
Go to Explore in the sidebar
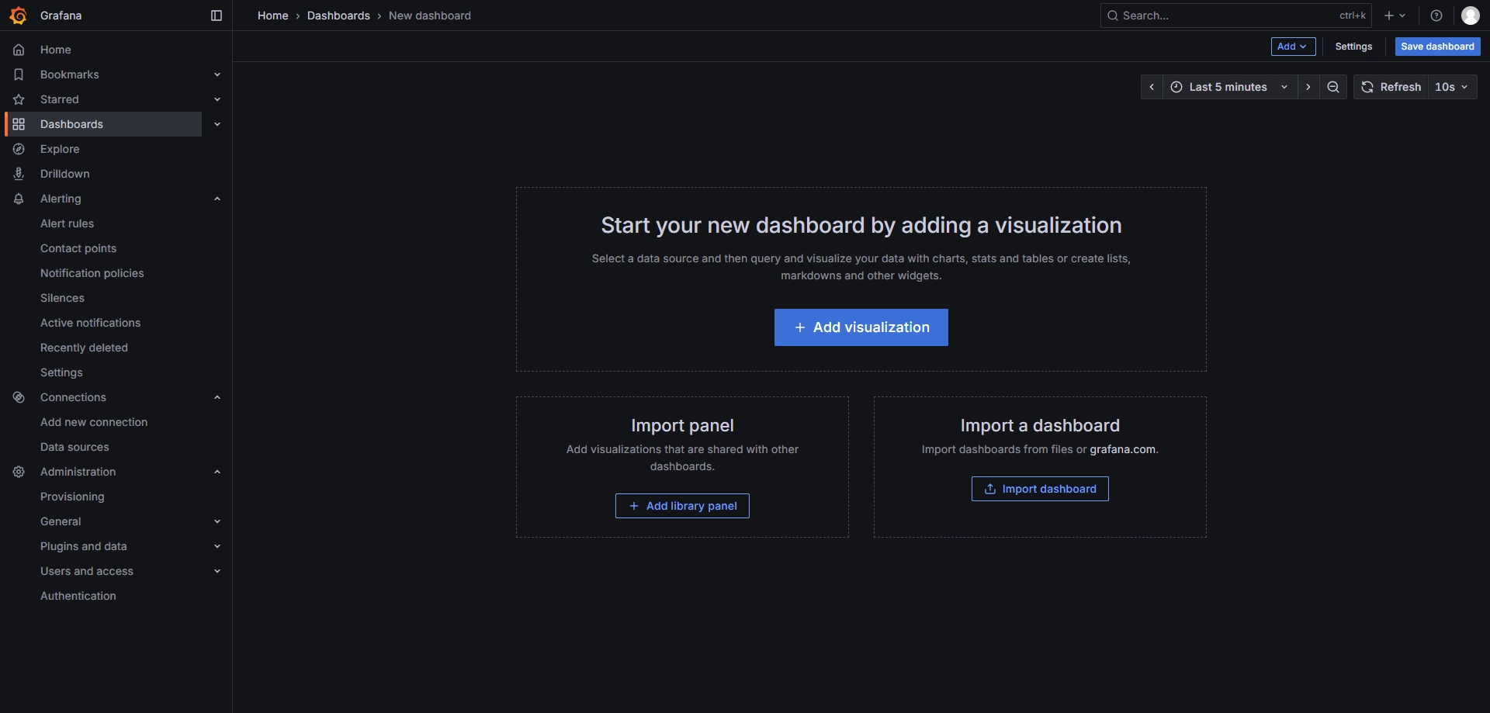(x=60, y=149)
